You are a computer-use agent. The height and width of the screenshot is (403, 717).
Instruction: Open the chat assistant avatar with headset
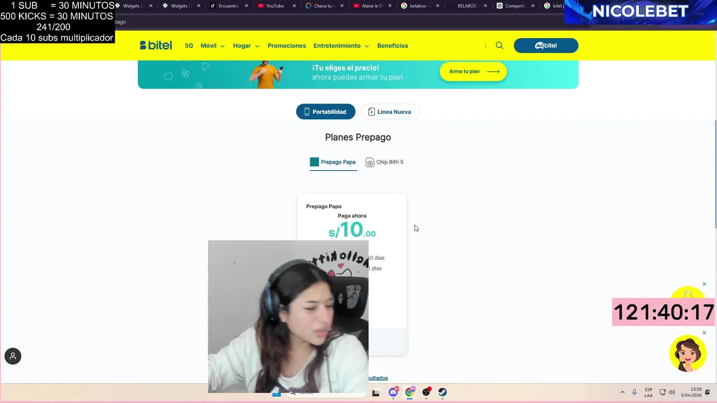[688, 353]
